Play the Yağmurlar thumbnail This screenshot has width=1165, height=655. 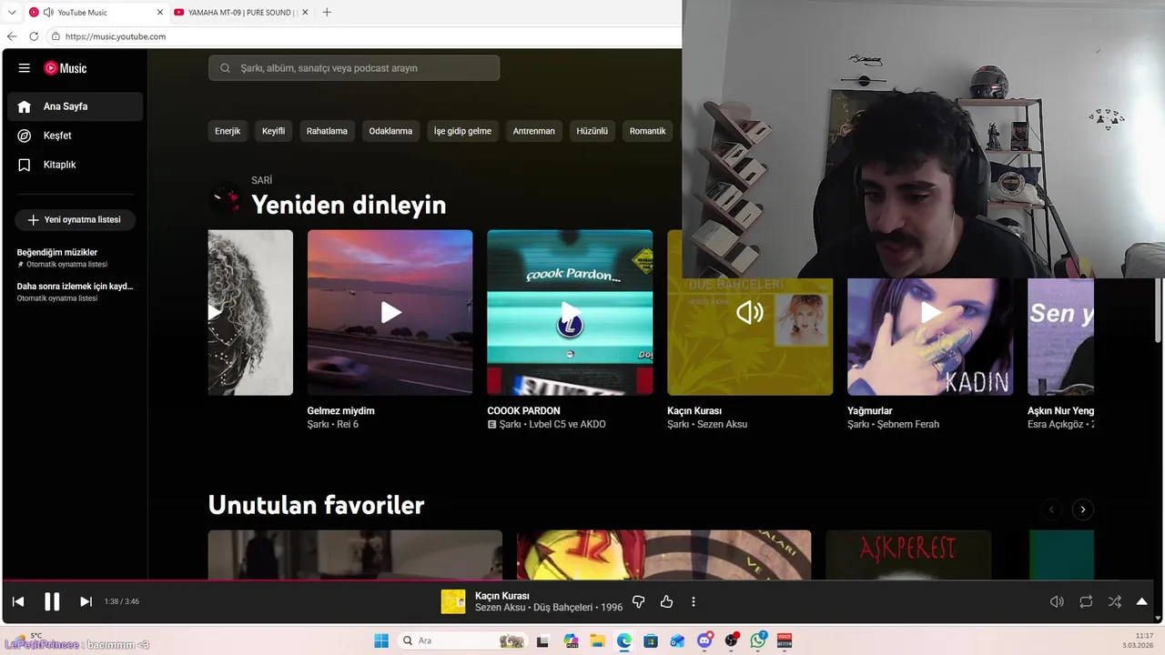[930, 312]
